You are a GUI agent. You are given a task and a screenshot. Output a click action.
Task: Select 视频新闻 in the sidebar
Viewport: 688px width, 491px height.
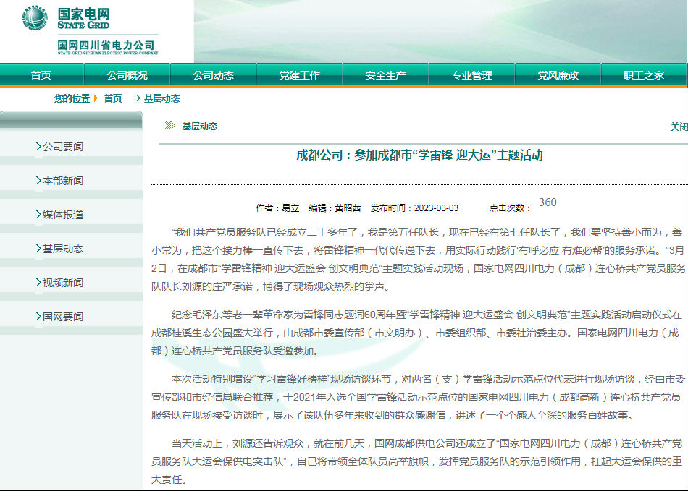pos(63,283)
